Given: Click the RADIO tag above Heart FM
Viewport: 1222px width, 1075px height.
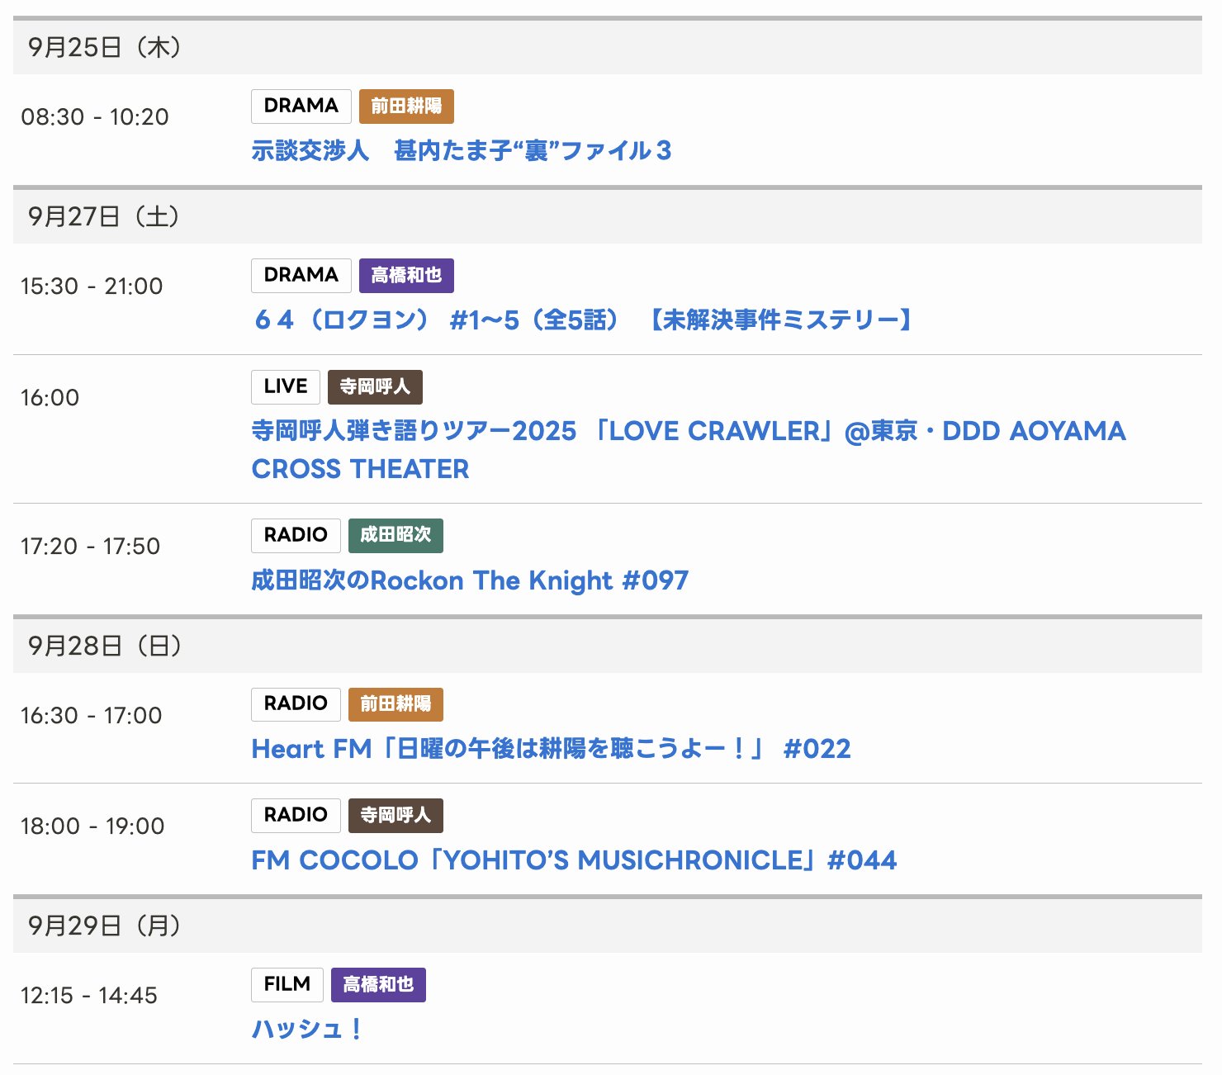Looking at the screenshot, I should (x=296, y=704).
